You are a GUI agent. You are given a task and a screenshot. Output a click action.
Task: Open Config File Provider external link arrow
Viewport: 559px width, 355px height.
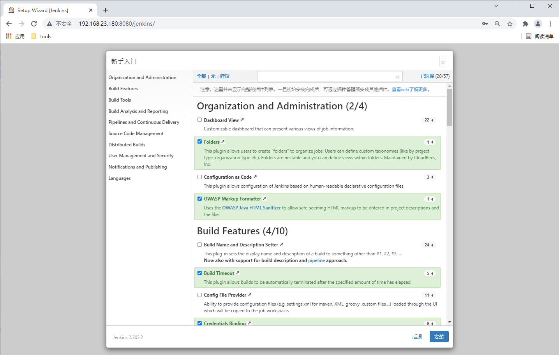[250, 295]
